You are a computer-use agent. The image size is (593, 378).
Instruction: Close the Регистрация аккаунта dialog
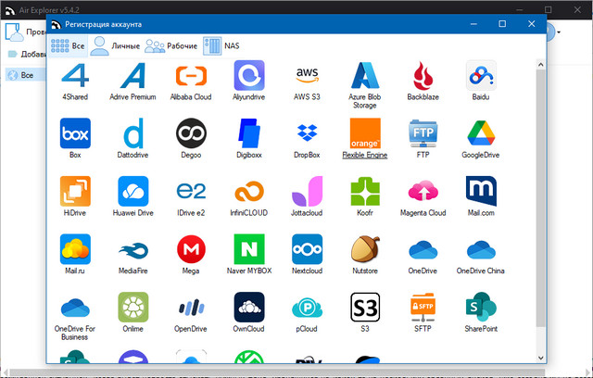pyautogui.click(x=531, y=24)
